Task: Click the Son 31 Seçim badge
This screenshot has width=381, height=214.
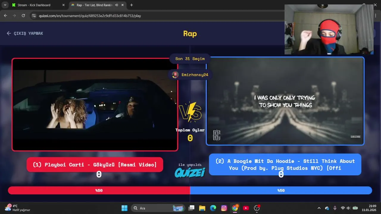Action: [x=190, y=59]
